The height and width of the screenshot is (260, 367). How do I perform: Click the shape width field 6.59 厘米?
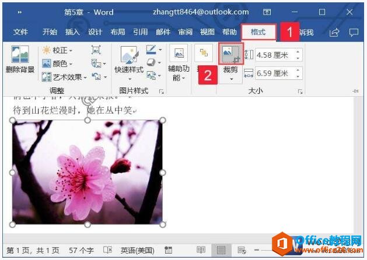click(x=275, y=73)
